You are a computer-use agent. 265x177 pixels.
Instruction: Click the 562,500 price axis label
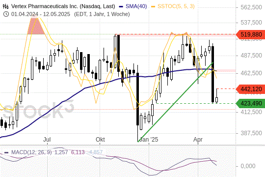(251, 7)
